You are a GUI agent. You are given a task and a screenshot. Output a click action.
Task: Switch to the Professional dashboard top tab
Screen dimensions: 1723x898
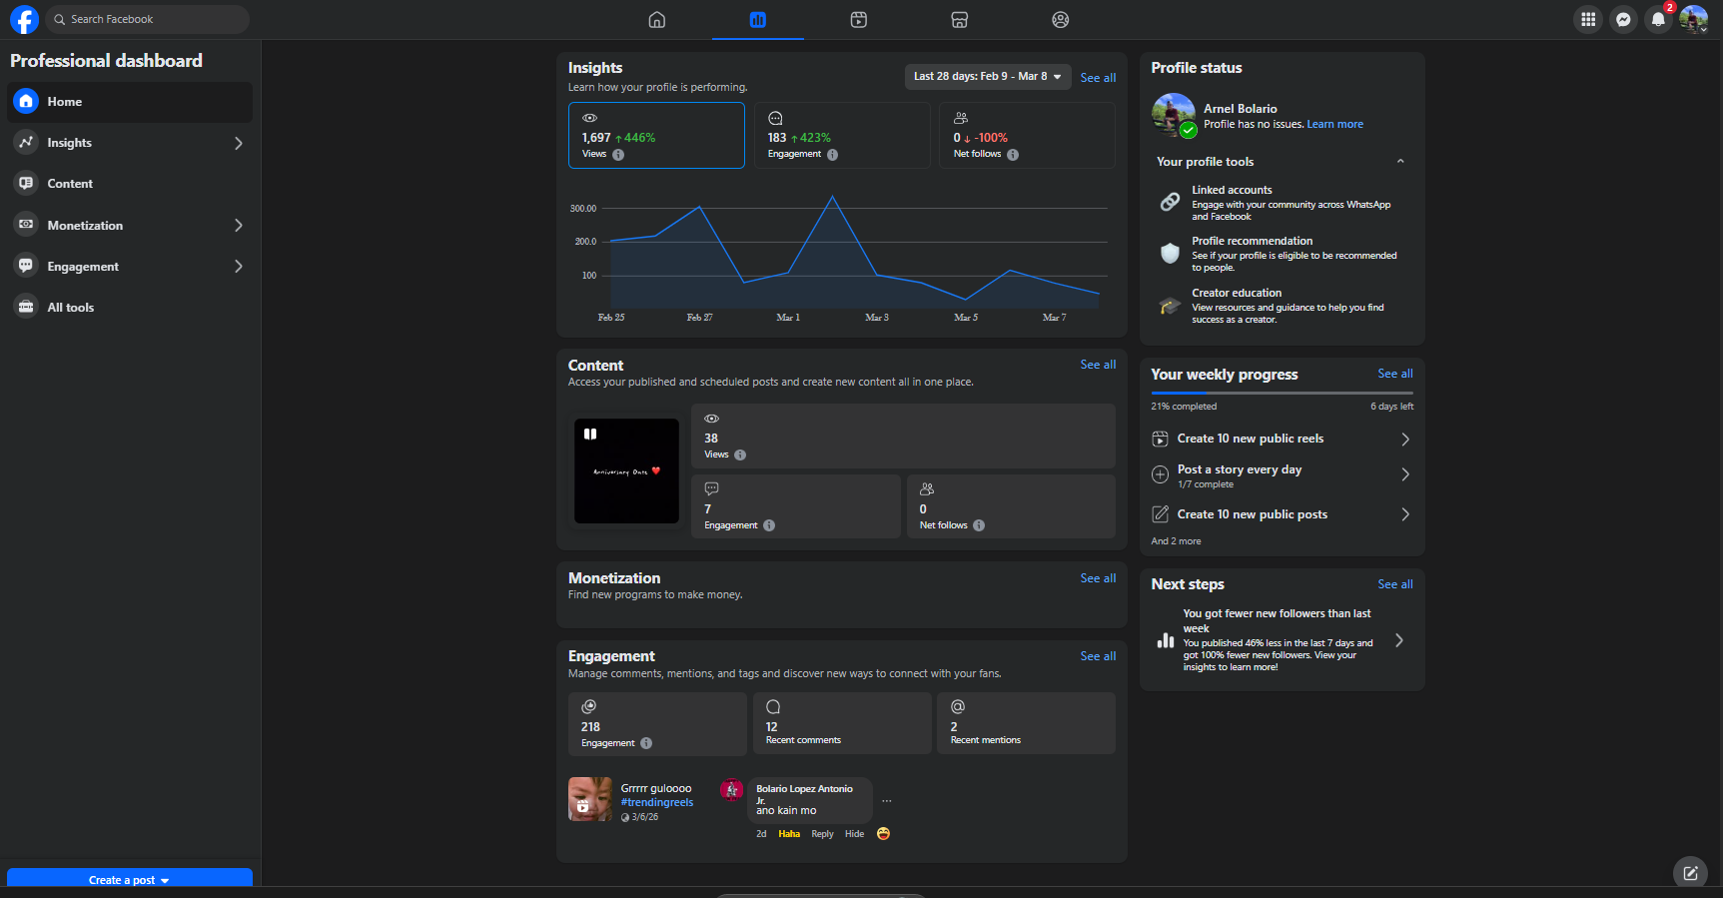tap(758, 20)
